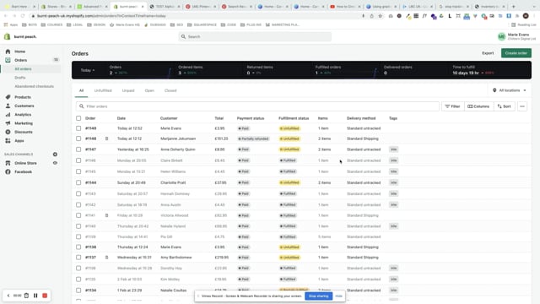This screenshot has height=304, width=540.
Task: Click the Export button
Action: click(x=488, y=53)
